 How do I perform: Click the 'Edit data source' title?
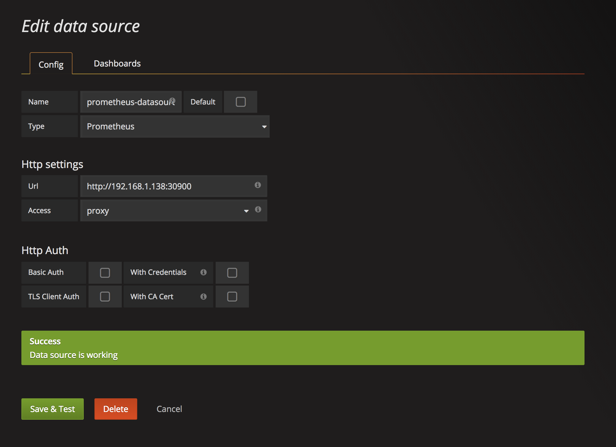81,26
